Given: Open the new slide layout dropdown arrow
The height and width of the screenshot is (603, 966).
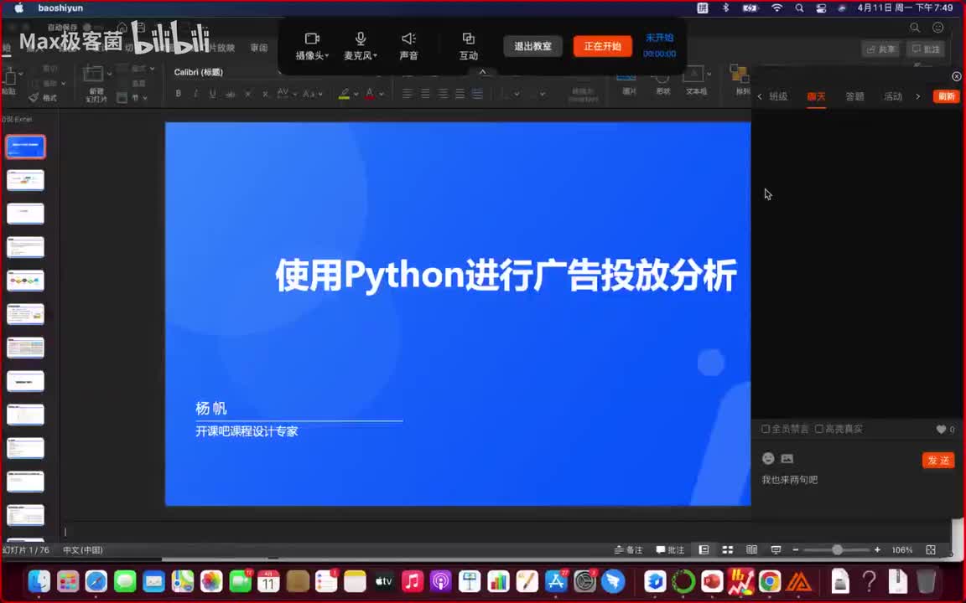Looking at the screenshot, I should tap(110, 74).
